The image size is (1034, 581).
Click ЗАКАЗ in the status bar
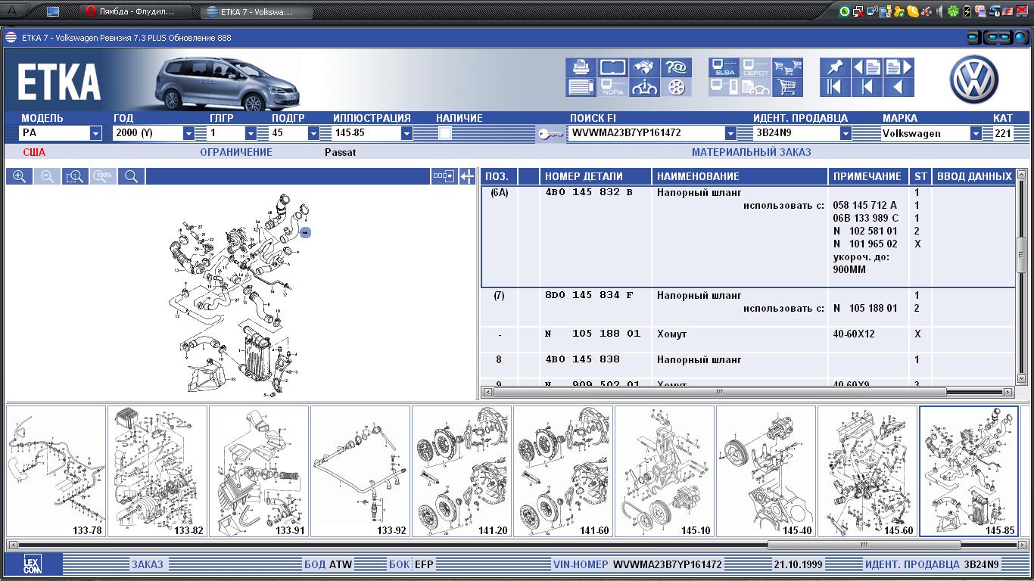click(x=147, y=564)
